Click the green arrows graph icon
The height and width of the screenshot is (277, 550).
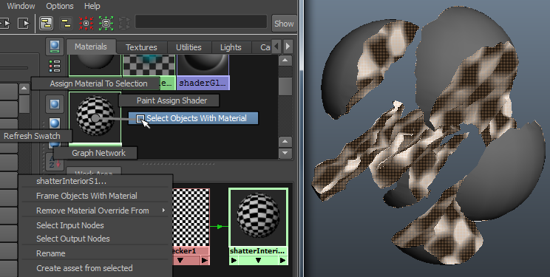point(106,23)
